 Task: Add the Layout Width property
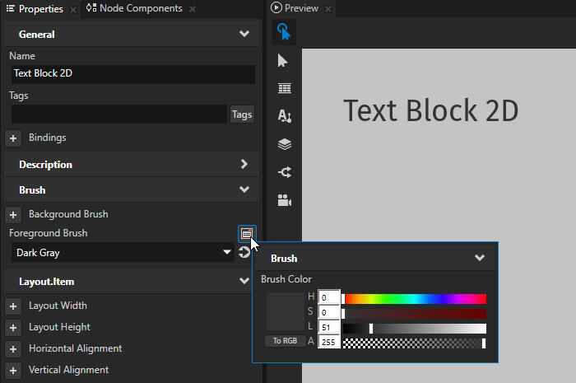[x=14, y=306]
